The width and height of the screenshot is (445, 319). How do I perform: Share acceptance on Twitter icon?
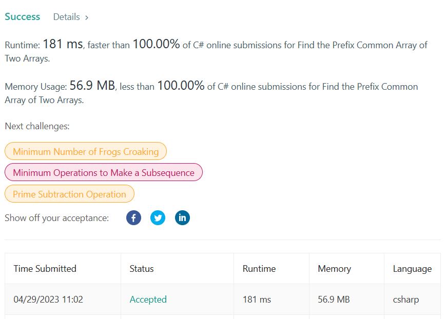click(158, 218)
